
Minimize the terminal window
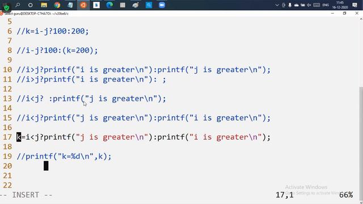coord(332,14)
